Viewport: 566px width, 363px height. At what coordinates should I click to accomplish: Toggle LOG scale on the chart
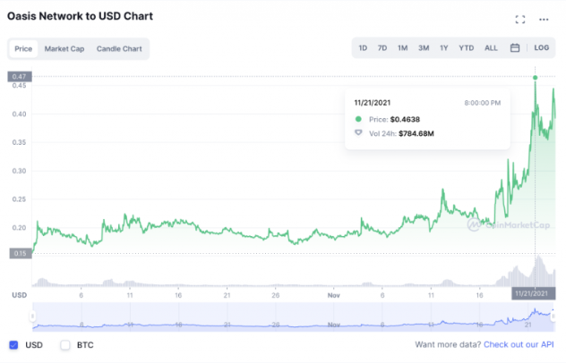click(542, 47)
